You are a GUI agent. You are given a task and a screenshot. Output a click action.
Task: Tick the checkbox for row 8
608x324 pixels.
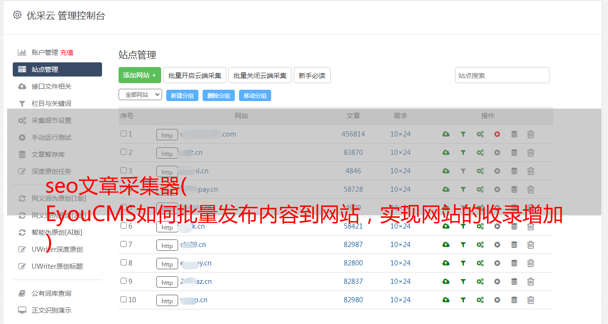(x=123, y=263)
